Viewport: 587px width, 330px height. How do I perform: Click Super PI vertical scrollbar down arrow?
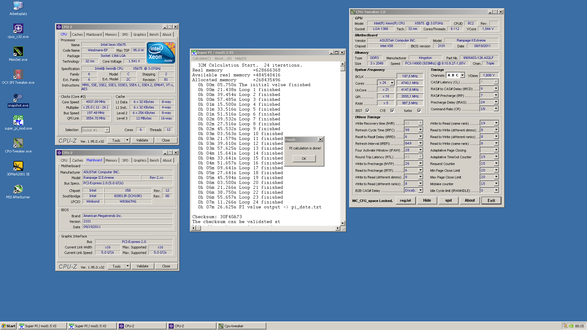(x=342, y=223)
